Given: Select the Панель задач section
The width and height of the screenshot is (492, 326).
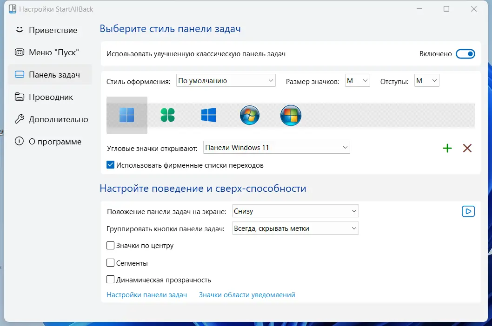Looking at the screenshot, I should tap(50, 75).
